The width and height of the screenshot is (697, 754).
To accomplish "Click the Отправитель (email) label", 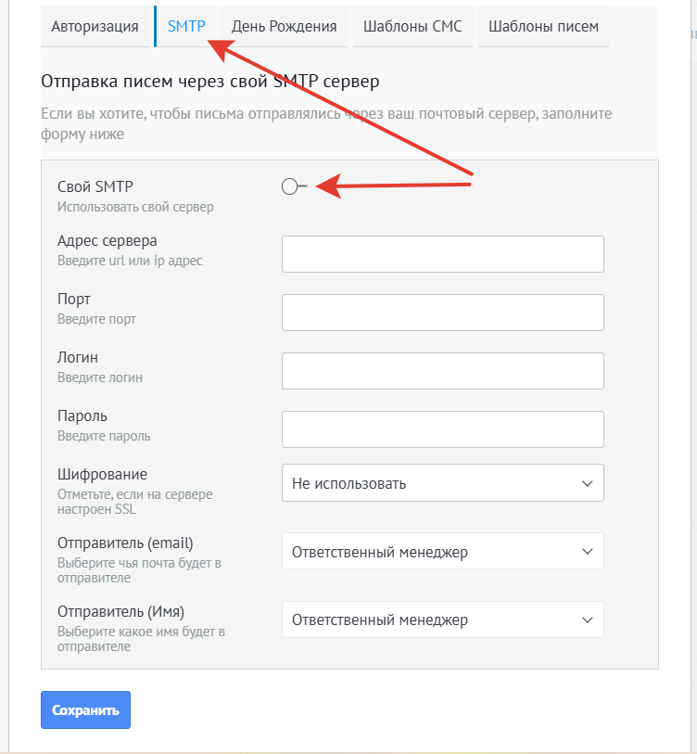I will pos(125,543).
